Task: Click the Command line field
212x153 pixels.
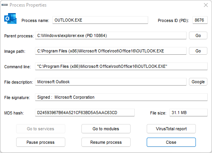Action: coord(121,66)
